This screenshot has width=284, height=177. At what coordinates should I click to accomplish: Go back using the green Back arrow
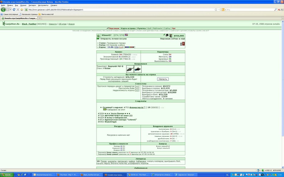[3, 9]
